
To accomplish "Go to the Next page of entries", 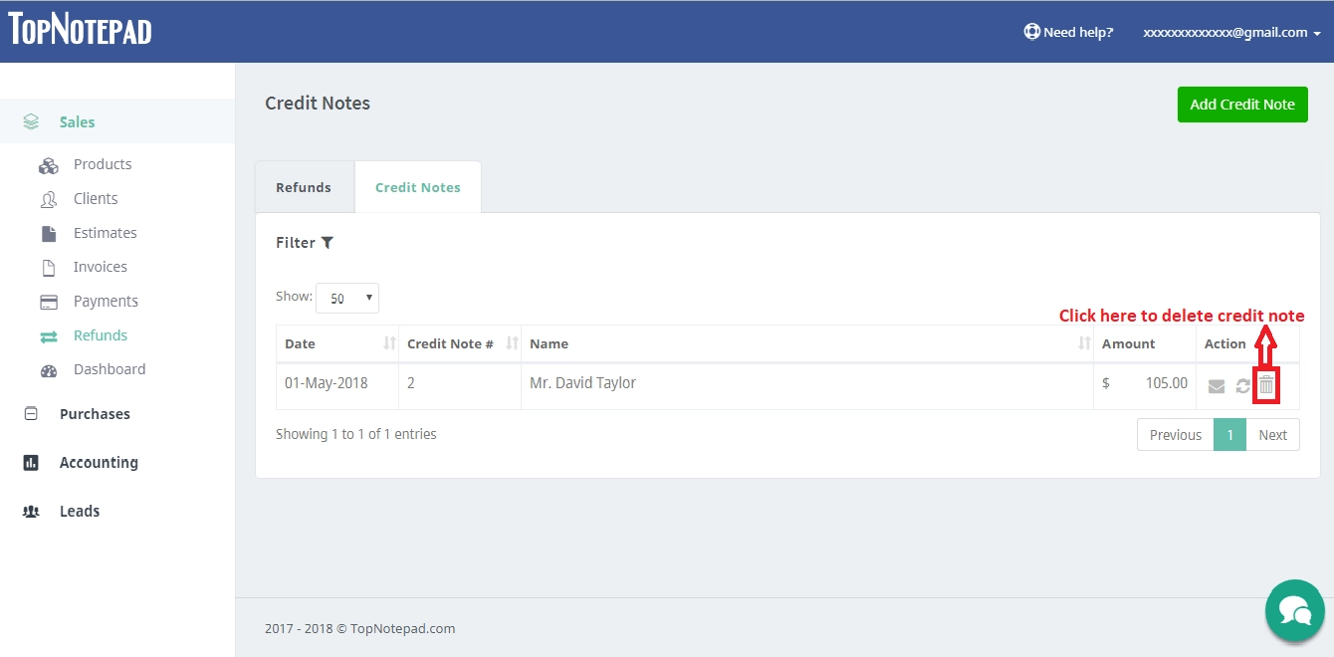I will point(1272,434).
